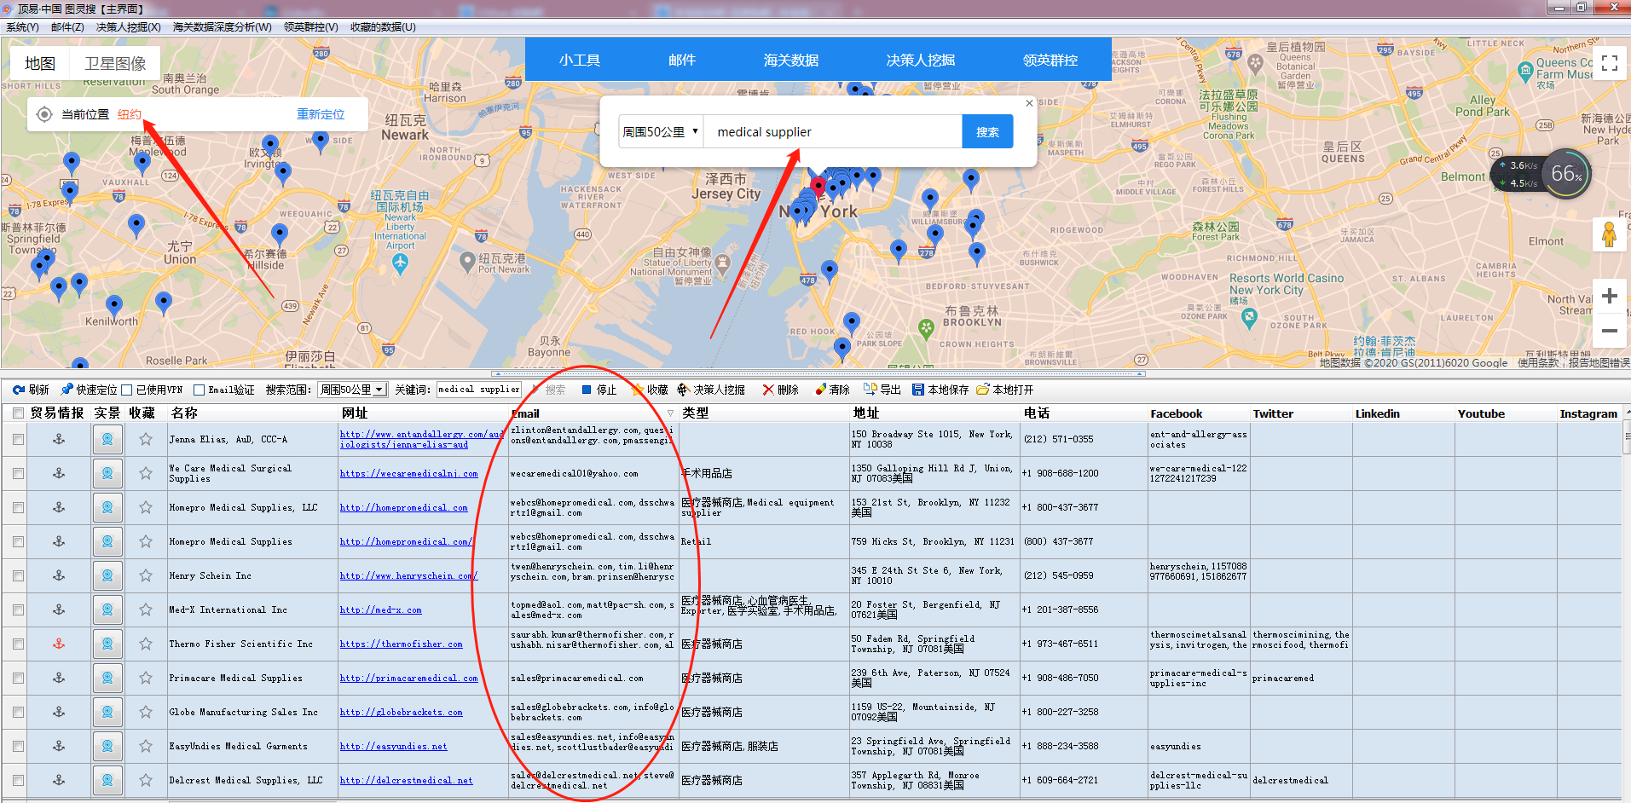Screen dimensions: 1631x803
Task: Click the blue 搜索 search button
Action: point(987,131)
